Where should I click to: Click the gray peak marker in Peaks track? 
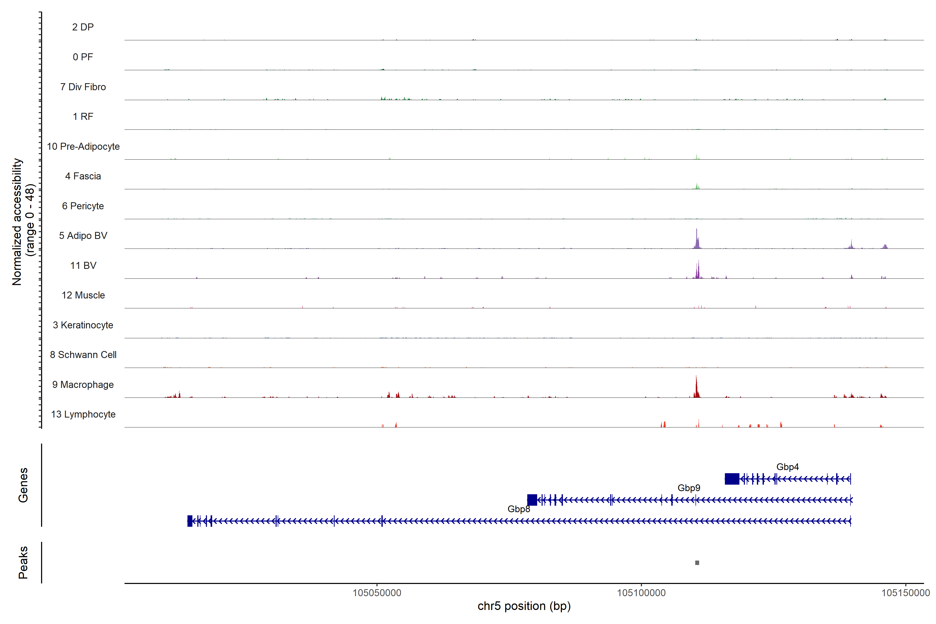click(697, 563)
